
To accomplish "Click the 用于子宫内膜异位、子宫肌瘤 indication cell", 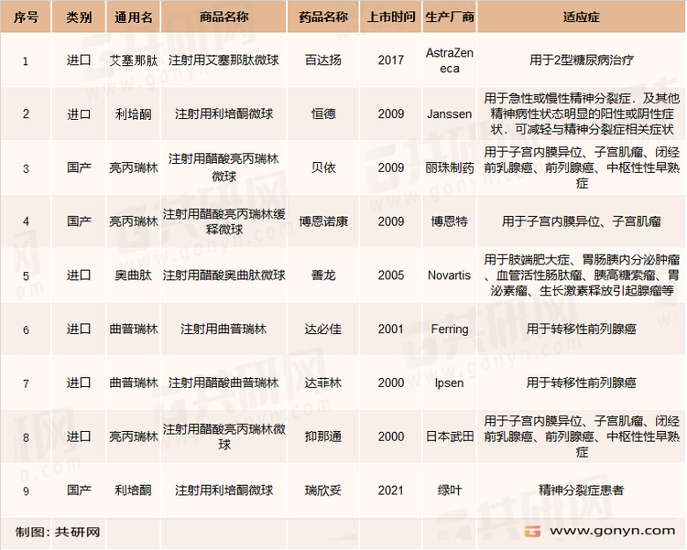I will 582,221.
